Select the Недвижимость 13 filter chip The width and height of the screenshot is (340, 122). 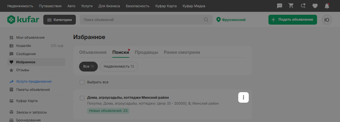[x=119, y=67]
